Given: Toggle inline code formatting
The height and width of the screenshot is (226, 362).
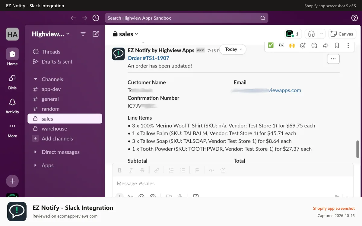Looking at the screenshot, I should [x=211, y=170].
